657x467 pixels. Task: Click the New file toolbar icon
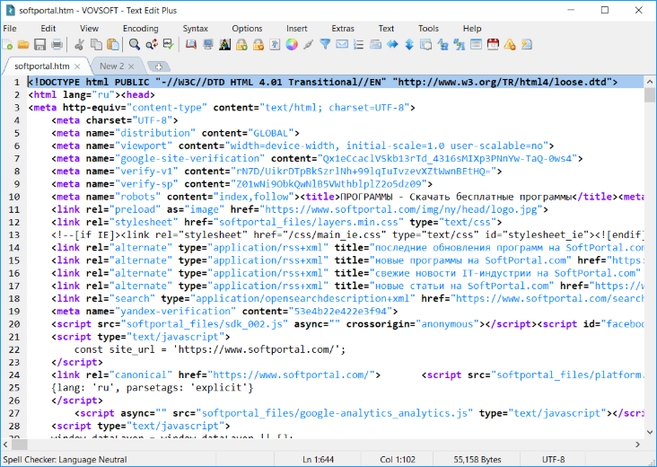[7, 44]
